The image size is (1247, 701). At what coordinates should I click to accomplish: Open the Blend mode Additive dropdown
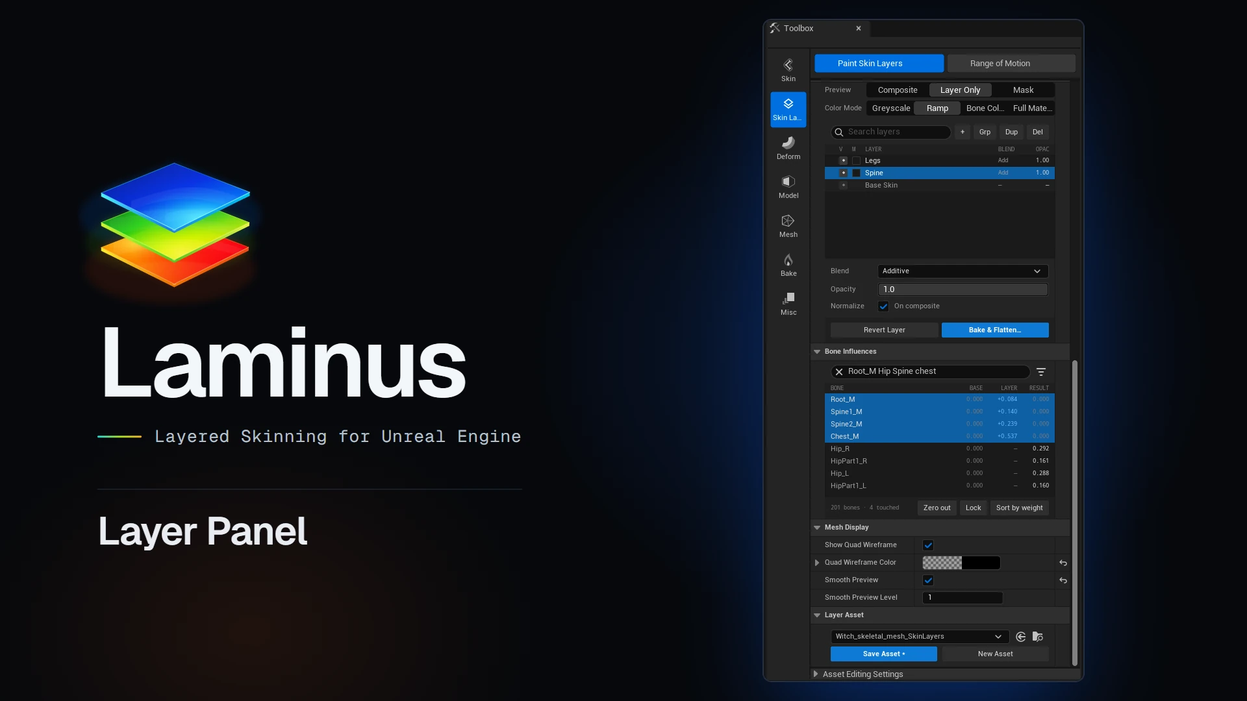tap(963, 271)
